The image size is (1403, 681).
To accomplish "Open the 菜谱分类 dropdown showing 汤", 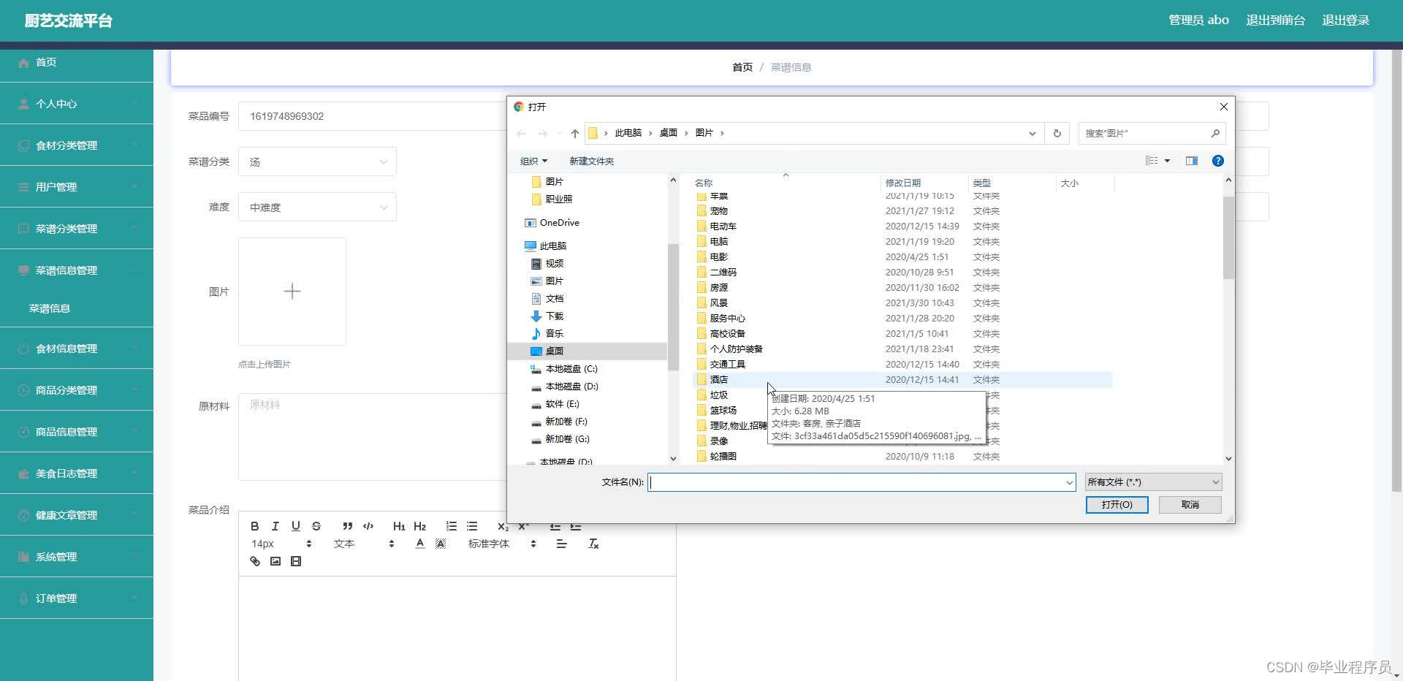I will point(317,161).
